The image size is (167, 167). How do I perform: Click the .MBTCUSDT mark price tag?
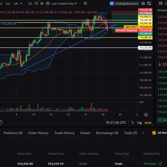click(x=131, y=27)
